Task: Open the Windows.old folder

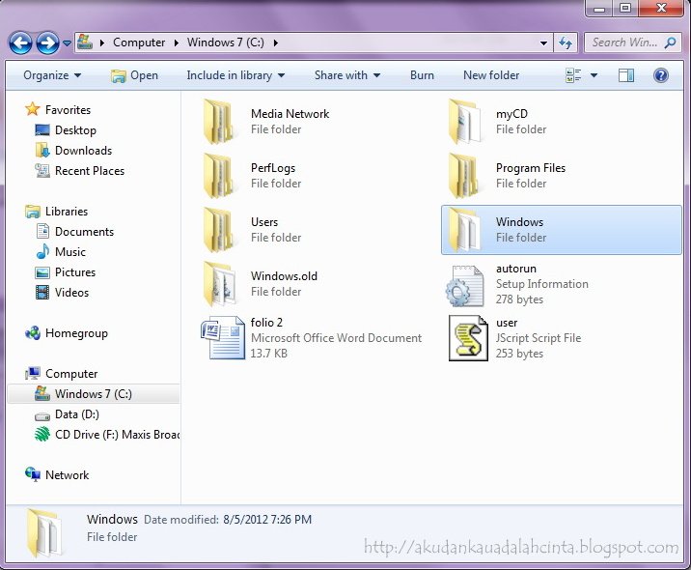Action: 283,284
